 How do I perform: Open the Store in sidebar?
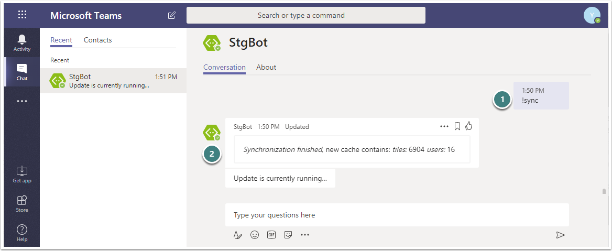click(x=22, y=203)
